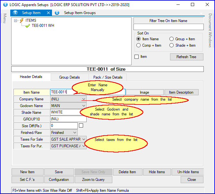Click the Item Name input field
This screenshot has height=194, width=215.
(88, 92)
